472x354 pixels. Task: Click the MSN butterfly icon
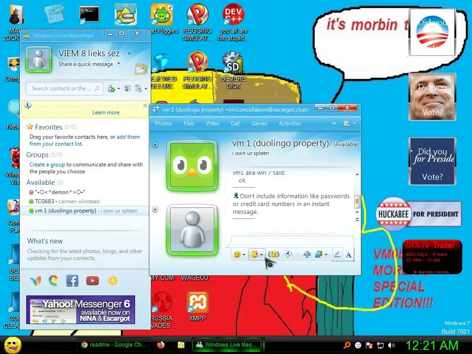pos(36,281)
